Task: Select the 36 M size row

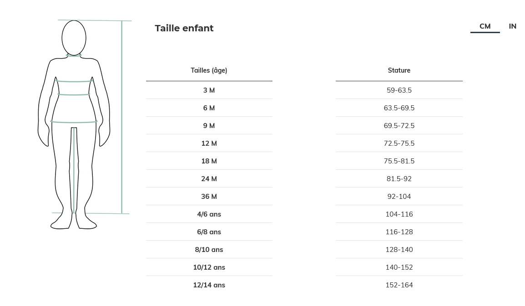Action: click(209, 197)
